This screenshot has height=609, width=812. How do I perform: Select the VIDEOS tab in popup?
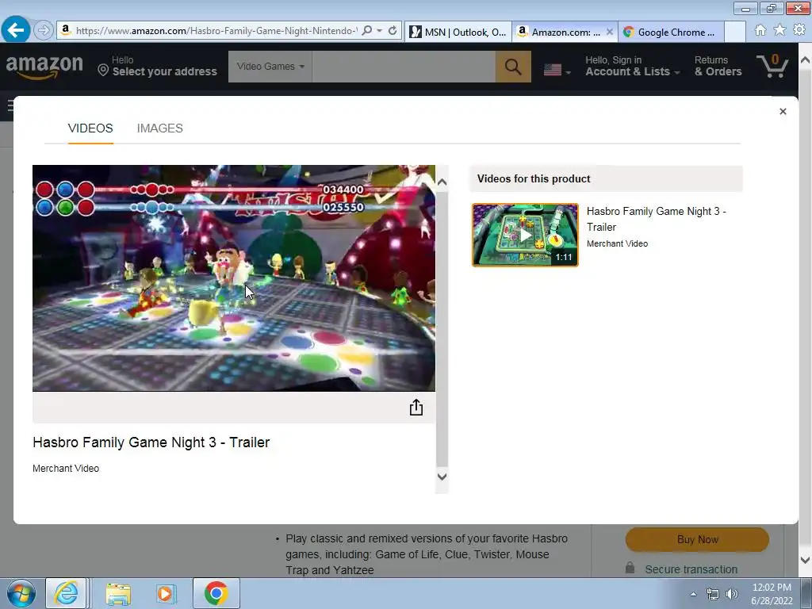click(x=90, y=128)
